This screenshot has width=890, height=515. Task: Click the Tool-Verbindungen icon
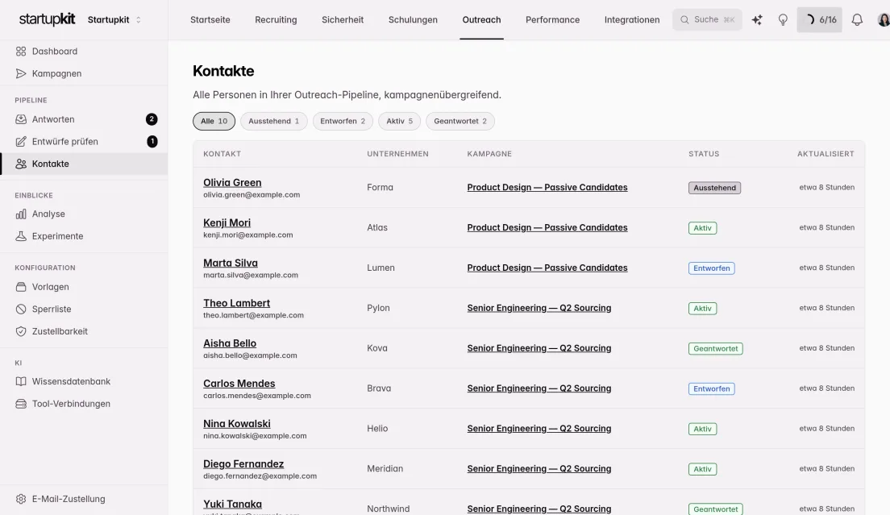pyautogui.click(x=21, y=404)
